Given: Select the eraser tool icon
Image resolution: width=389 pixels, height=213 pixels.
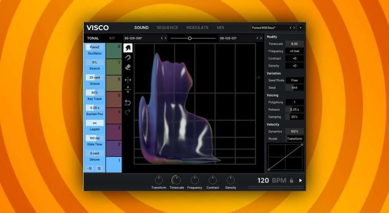Looking at the screenshot, I should [x=128, y=67].
